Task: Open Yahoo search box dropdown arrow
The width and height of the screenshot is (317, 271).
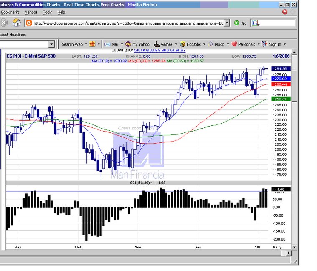Action: tap(51, 44)
